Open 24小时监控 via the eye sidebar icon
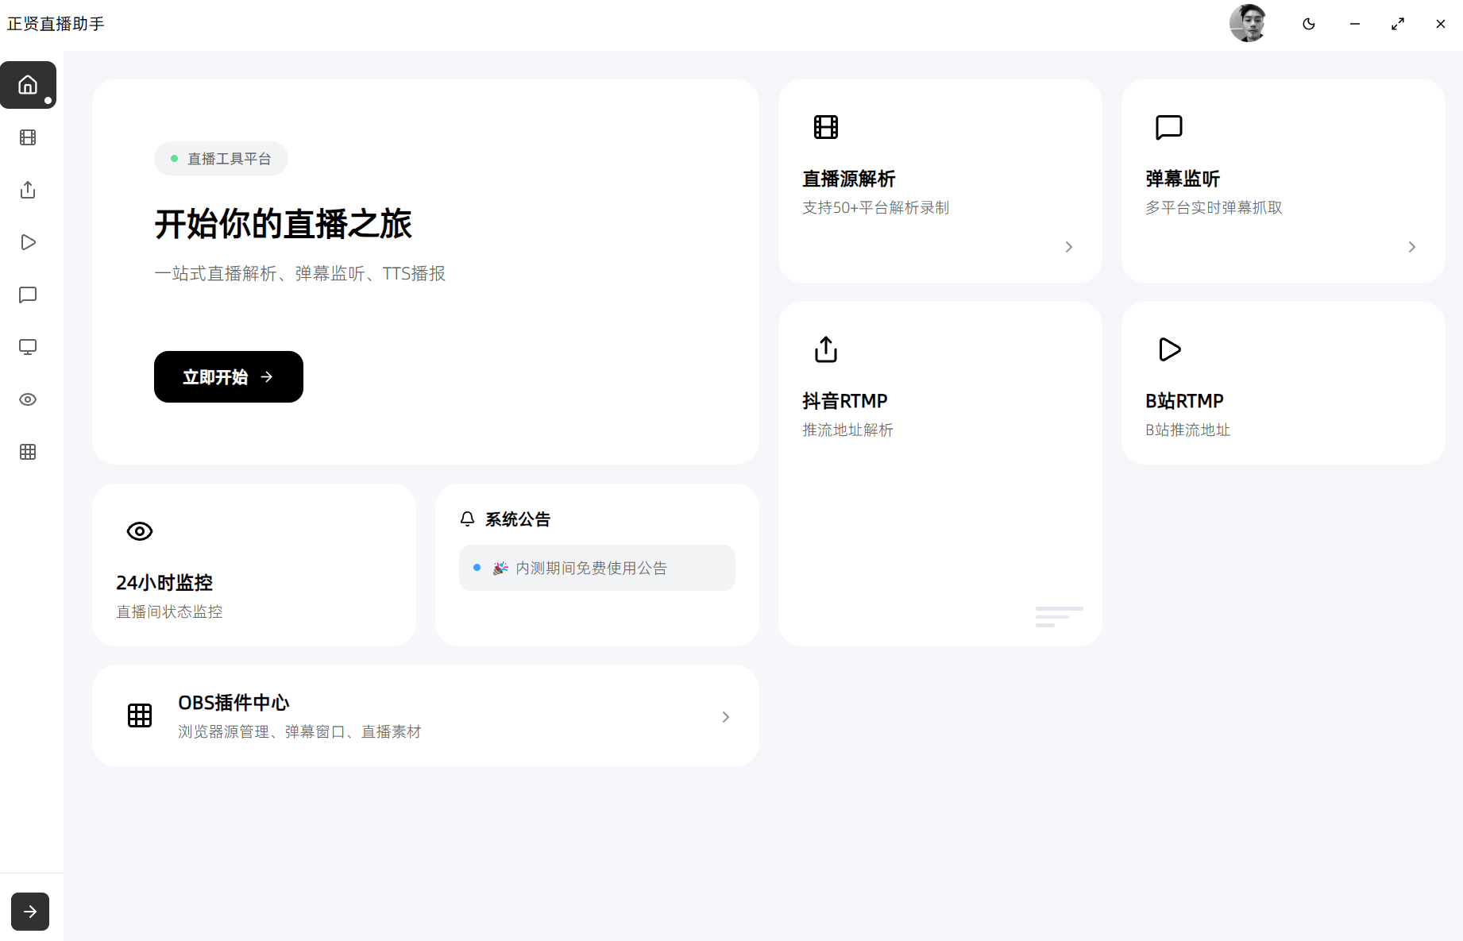This screenshot has width=1463, height=941. pos(29,399)
